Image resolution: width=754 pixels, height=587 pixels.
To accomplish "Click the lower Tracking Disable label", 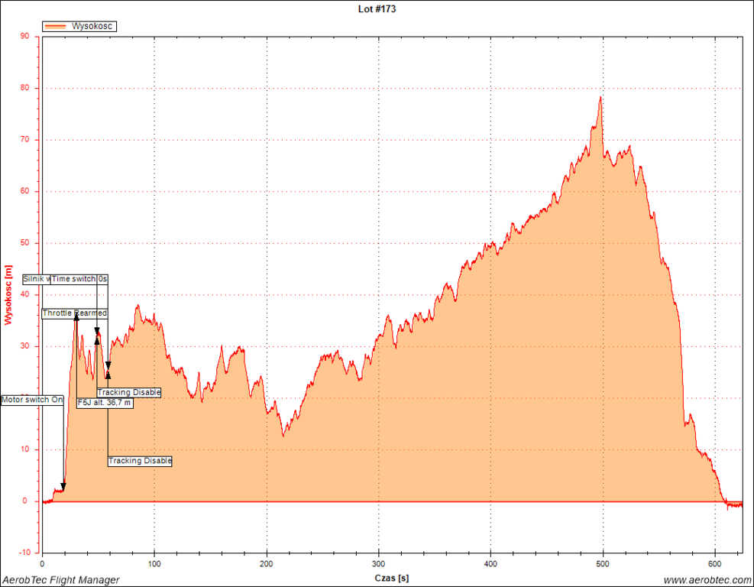I will point(140,461).
